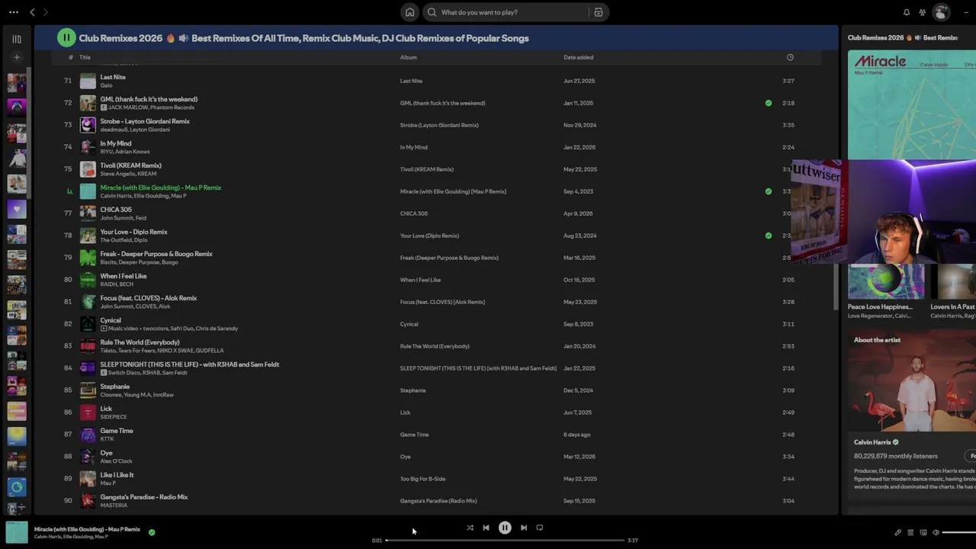Select the track "When I Feel Like"
Image resolution: width=976 pixels, height=549 pixels.
tap(124, 276)
